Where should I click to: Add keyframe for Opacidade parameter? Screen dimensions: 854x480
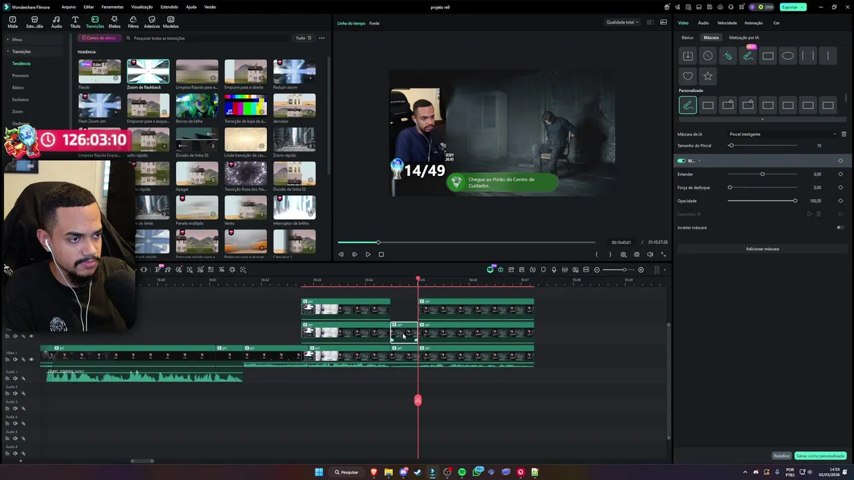point(840,201)
